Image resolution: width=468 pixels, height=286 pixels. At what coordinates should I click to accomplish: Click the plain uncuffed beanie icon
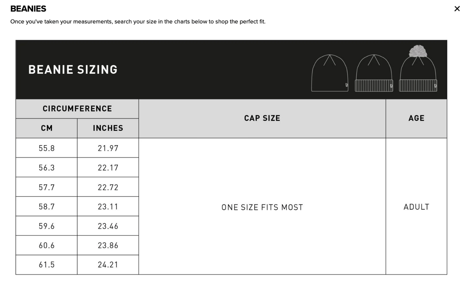[x=330, y=73]
